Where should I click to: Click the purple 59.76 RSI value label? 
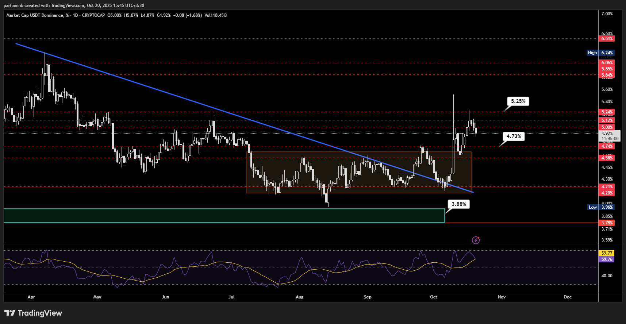pyautogui.click(x=607, y=259)
